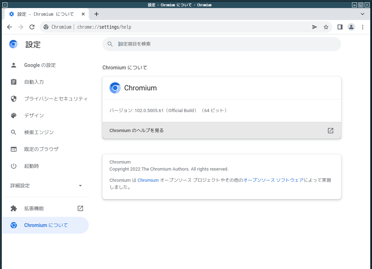Open プライバシーとセキュリティ settings

(x=45, y=99)
